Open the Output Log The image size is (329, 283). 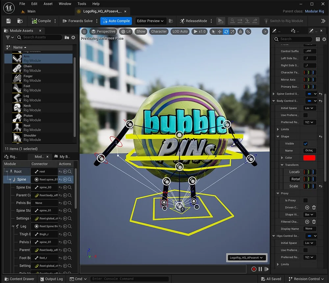coord(52,279)
